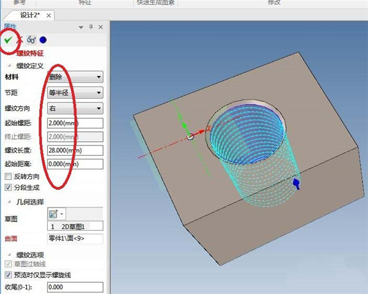368x294 pixels.
Task: Cancel with the red X icon
Action: point(20,40)
